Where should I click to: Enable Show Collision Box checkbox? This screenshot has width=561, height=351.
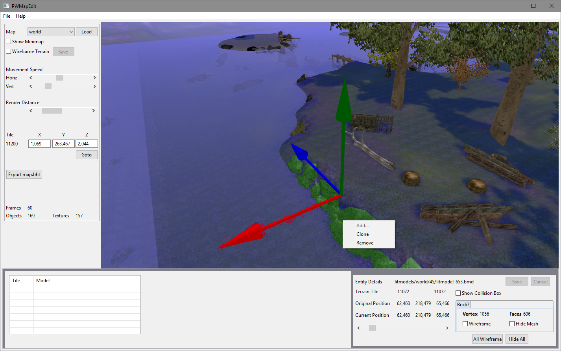click(x=458, y=293)
